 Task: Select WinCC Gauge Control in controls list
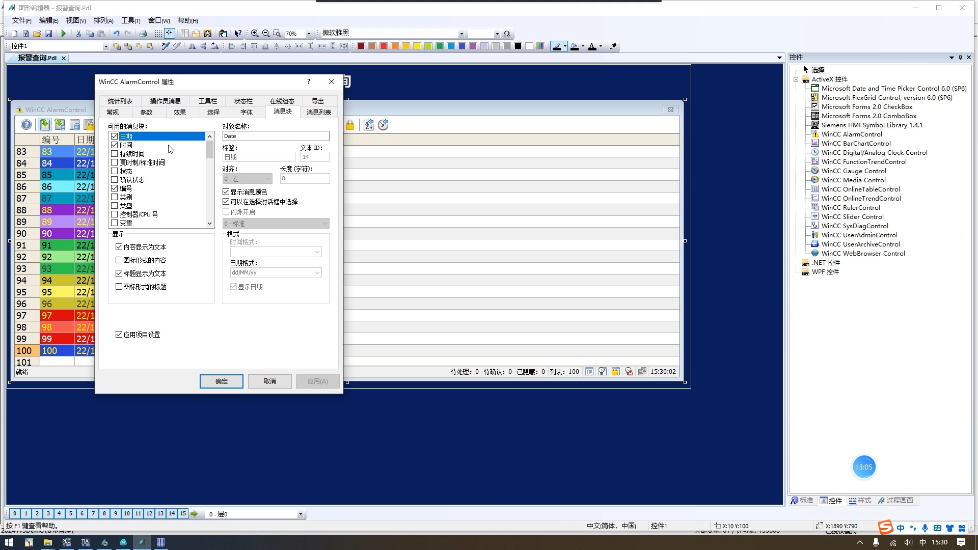coord(853,171)
